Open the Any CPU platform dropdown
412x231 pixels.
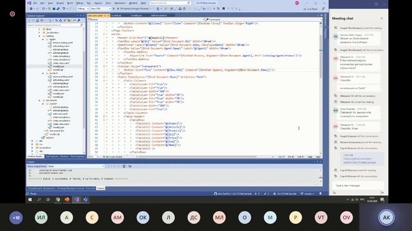[100, 8]
